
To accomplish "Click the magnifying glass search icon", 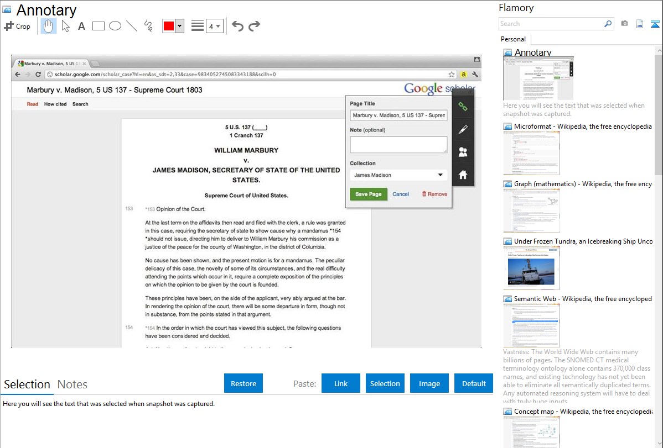I will pyautogui.click(x=608, y=24).
